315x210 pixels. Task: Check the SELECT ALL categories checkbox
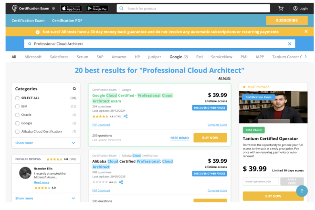pyautogui.click(x=17, y=98)
